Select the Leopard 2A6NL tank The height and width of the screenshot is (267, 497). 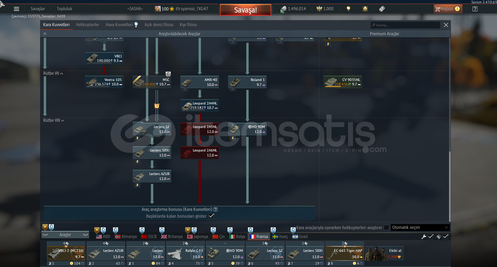pos(200,153)
